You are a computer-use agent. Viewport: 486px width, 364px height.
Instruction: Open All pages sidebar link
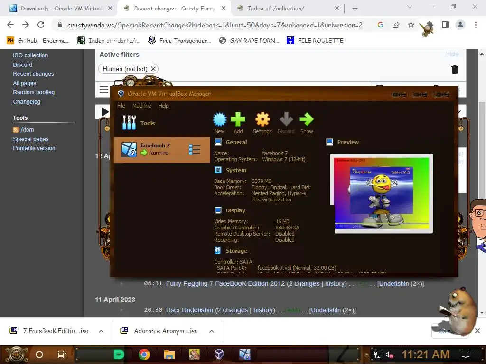[x=25, y=83]
